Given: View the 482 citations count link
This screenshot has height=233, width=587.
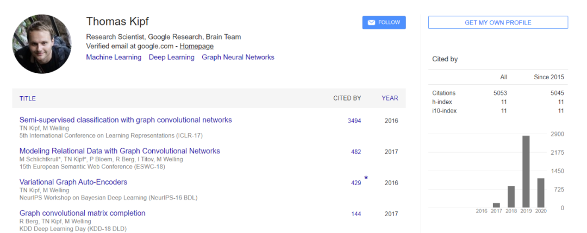Looking at the screenshot, I should 356,152.
